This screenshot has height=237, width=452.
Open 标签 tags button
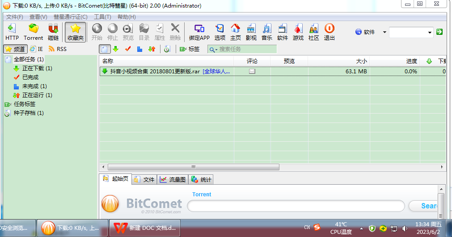pos(190,49)
